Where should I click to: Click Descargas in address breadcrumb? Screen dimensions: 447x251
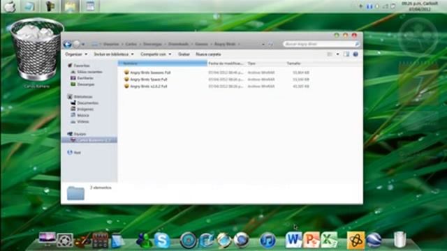[x=152, y=44]
